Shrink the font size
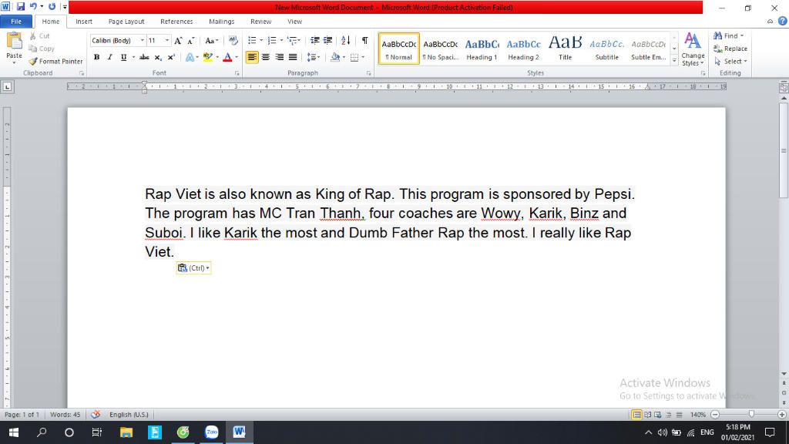789x444 pixels. pyautogui.click(x=191, y=40)
